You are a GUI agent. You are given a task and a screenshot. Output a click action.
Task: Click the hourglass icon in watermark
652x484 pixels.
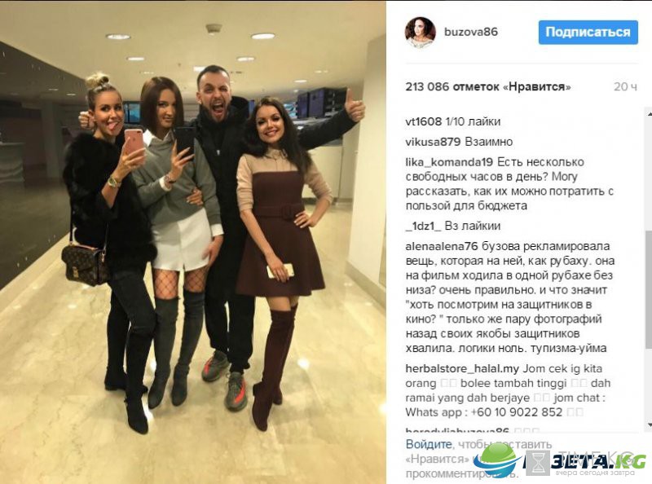coord(538,462)
